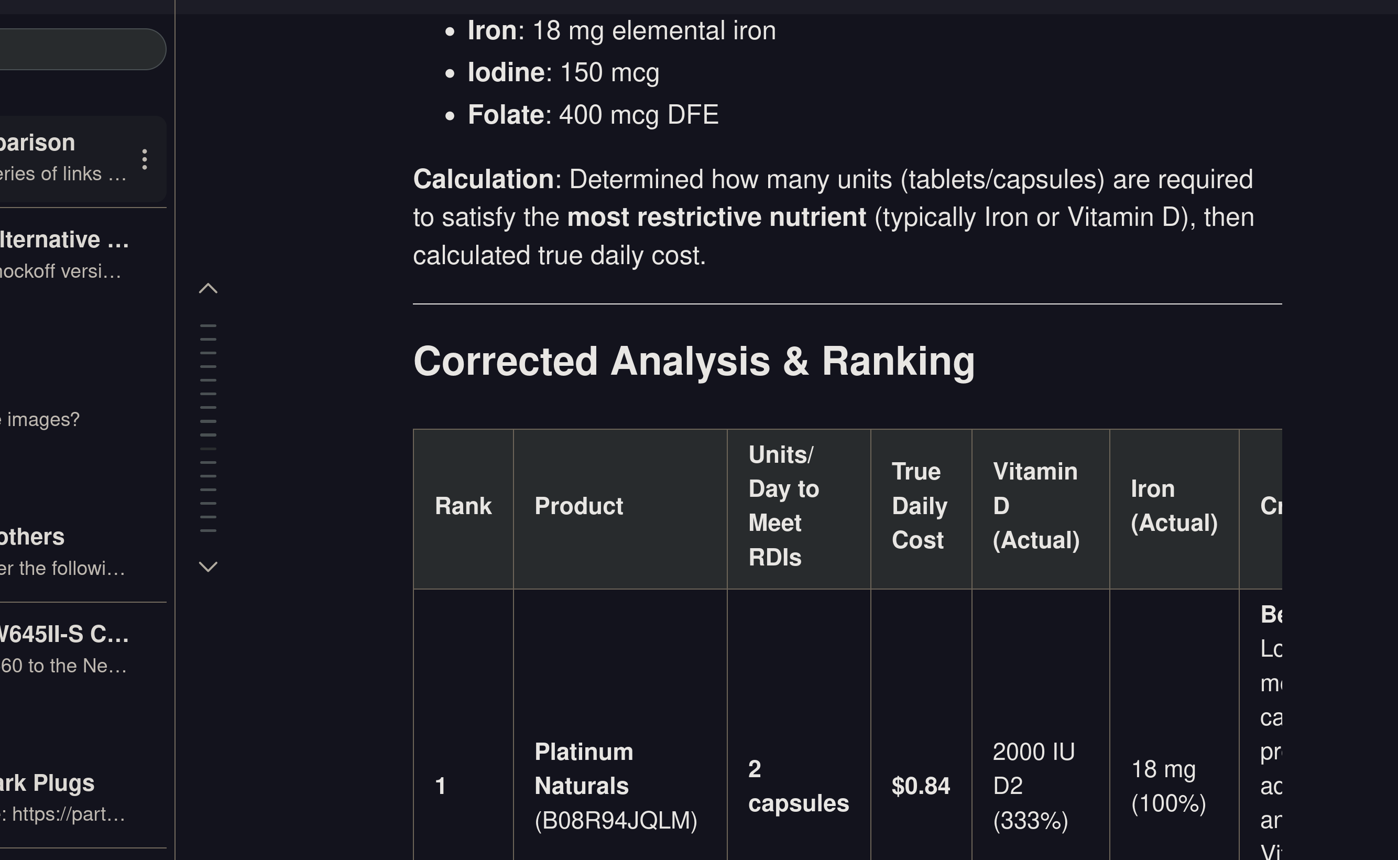The height and width of the screenshot is (860, 1398).
Task: Open the three-dot options menu for comparison chat
Action: (145, 159)
